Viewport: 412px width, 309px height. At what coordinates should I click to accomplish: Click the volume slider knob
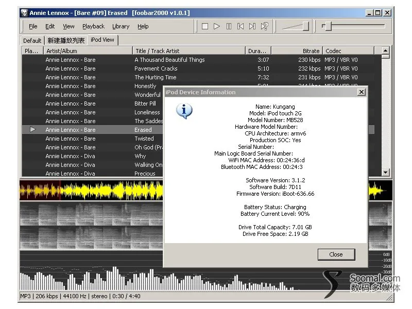(x=305, y=26)
